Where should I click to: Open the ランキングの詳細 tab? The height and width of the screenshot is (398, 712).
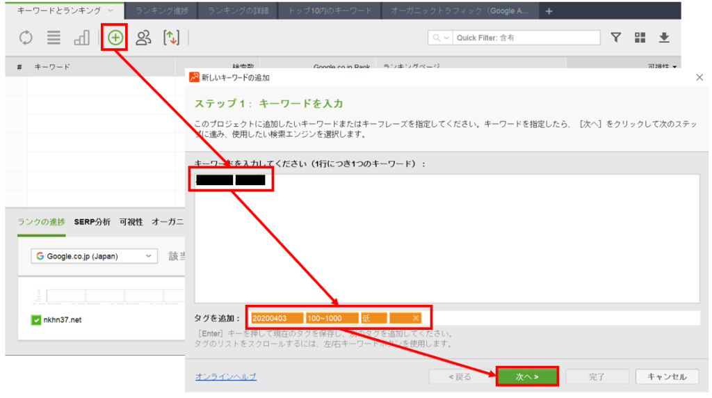[238, 10]
